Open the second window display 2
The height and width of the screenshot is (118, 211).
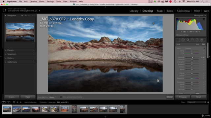9,102
